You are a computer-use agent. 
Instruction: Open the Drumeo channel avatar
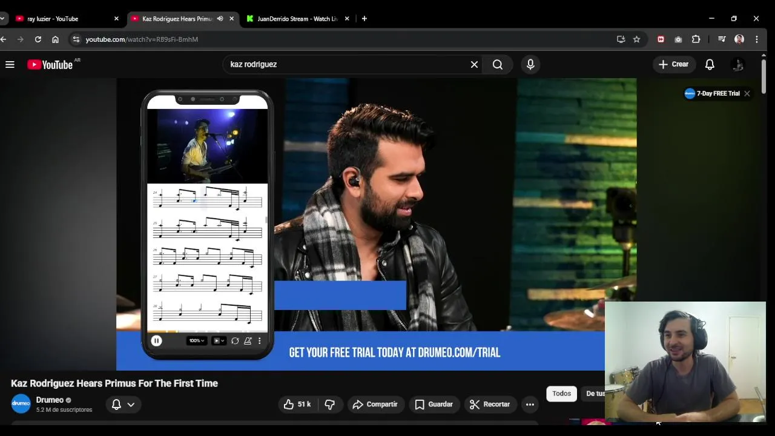pos(21,404)
